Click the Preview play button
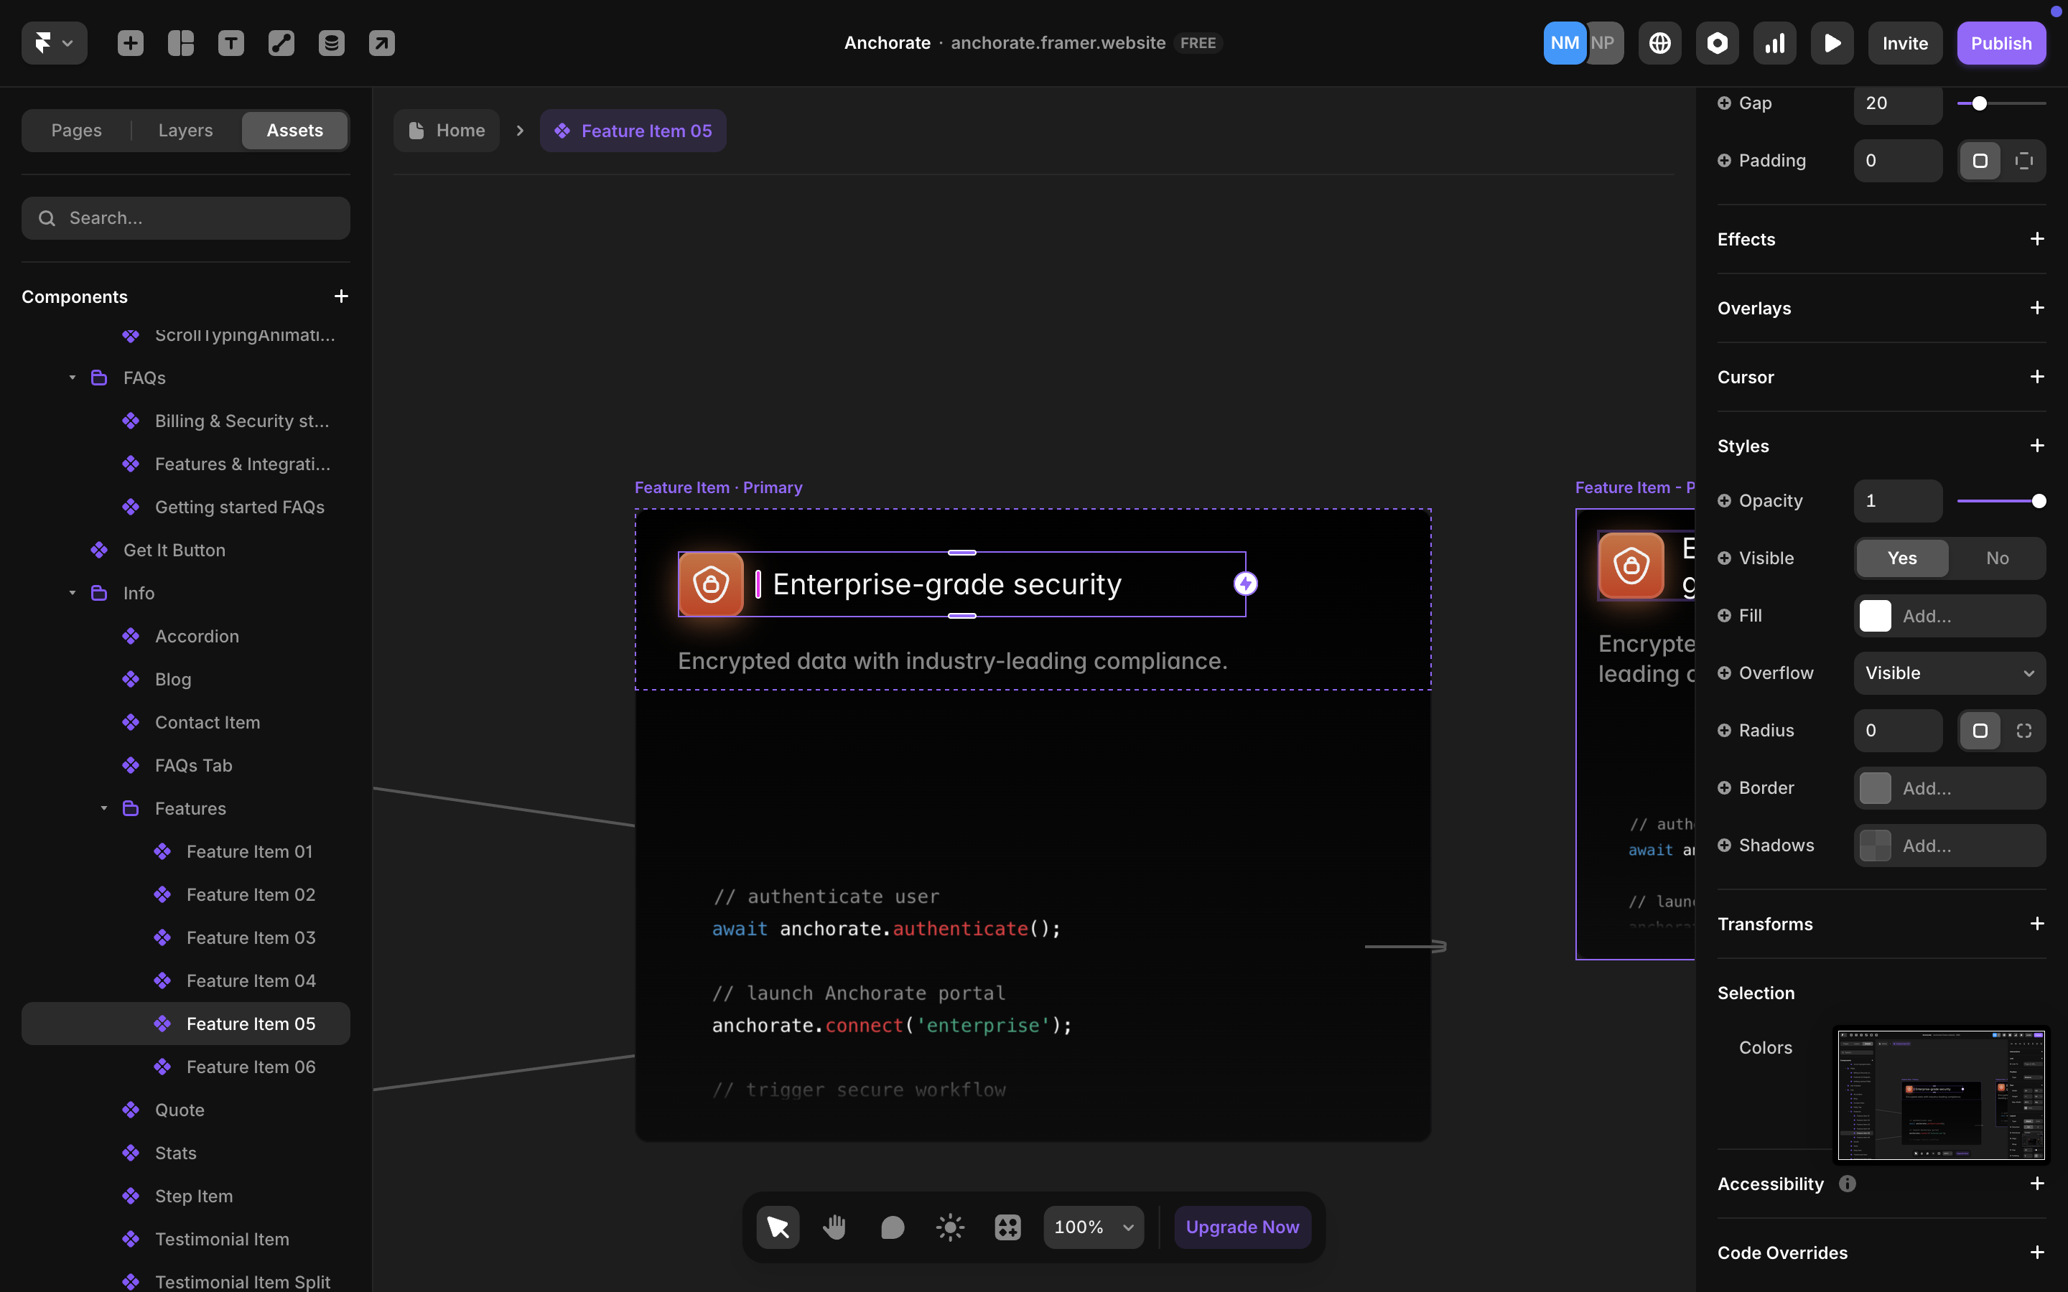The width and height of the screenshot is (2068, 1292). point(1831,43)
